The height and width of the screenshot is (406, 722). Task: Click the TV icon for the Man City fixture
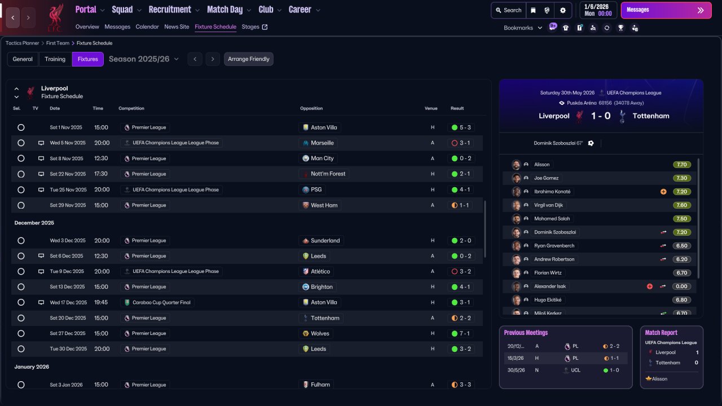pos(41,158)
